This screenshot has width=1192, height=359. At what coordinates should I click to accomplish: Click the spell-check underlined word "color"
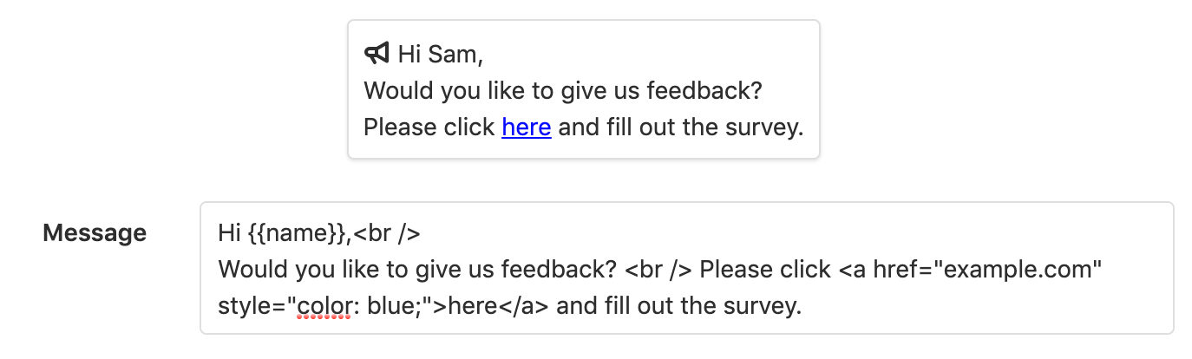[323, 306]
